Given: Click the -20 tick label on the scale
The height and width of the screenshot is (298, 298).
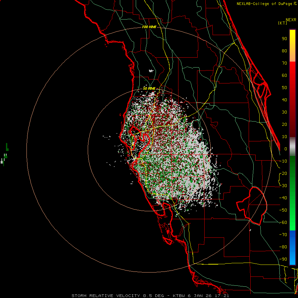Looking at the screenshot, I should (x=283, y=174).
